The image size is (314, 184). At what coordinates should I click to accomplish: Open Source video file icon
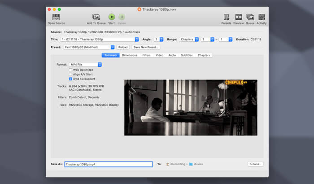click(x=56, y=17)
